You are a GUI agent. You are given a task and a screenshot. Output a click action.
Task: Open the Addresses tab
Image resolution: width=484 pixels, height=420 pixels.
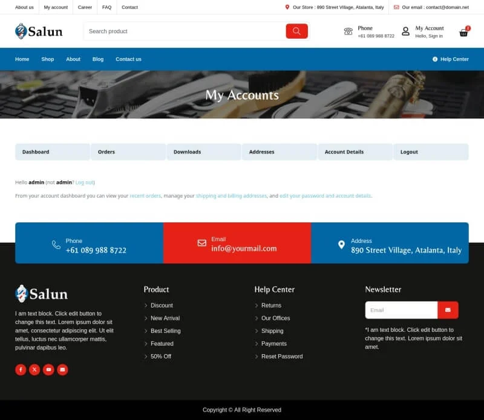(x=280, y=152)
